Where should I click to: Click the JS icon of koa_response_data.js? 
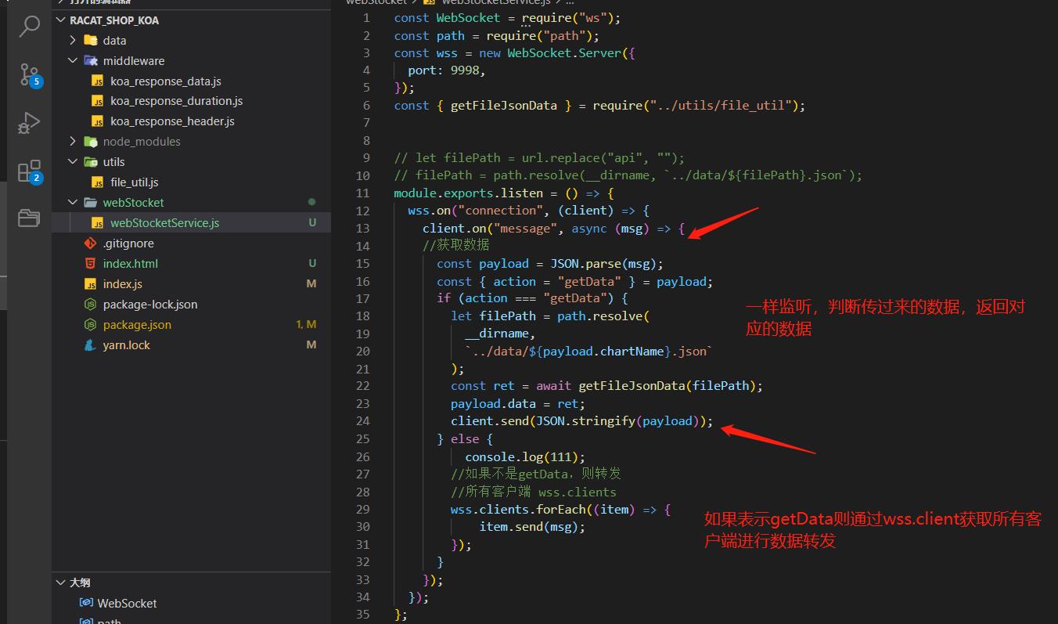(x=97, y=81)
